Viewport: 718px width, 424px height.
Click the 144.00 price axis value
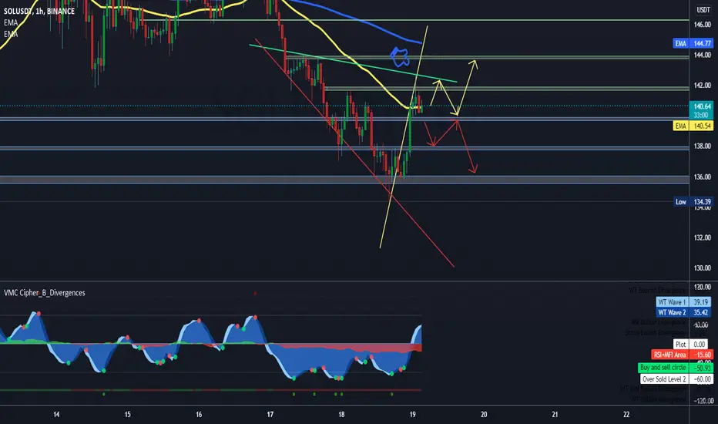pos(702,55)
